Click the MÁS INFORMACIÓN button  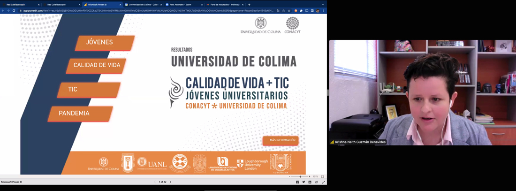tap(281, 141)
